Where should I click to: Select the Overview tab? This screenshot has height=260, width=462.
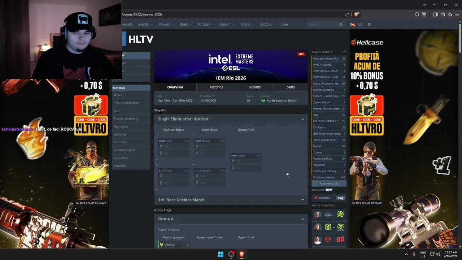tap(175, 87)
